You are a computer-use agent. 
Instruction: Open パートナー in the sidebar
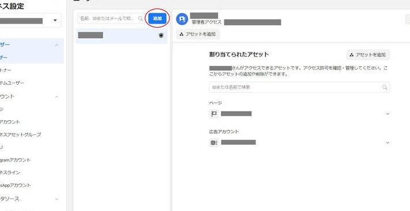pos(6,70)
